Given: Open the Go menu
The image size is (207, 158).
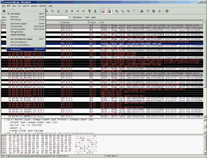Looking at the screenshot, I should tap(19, 6).
